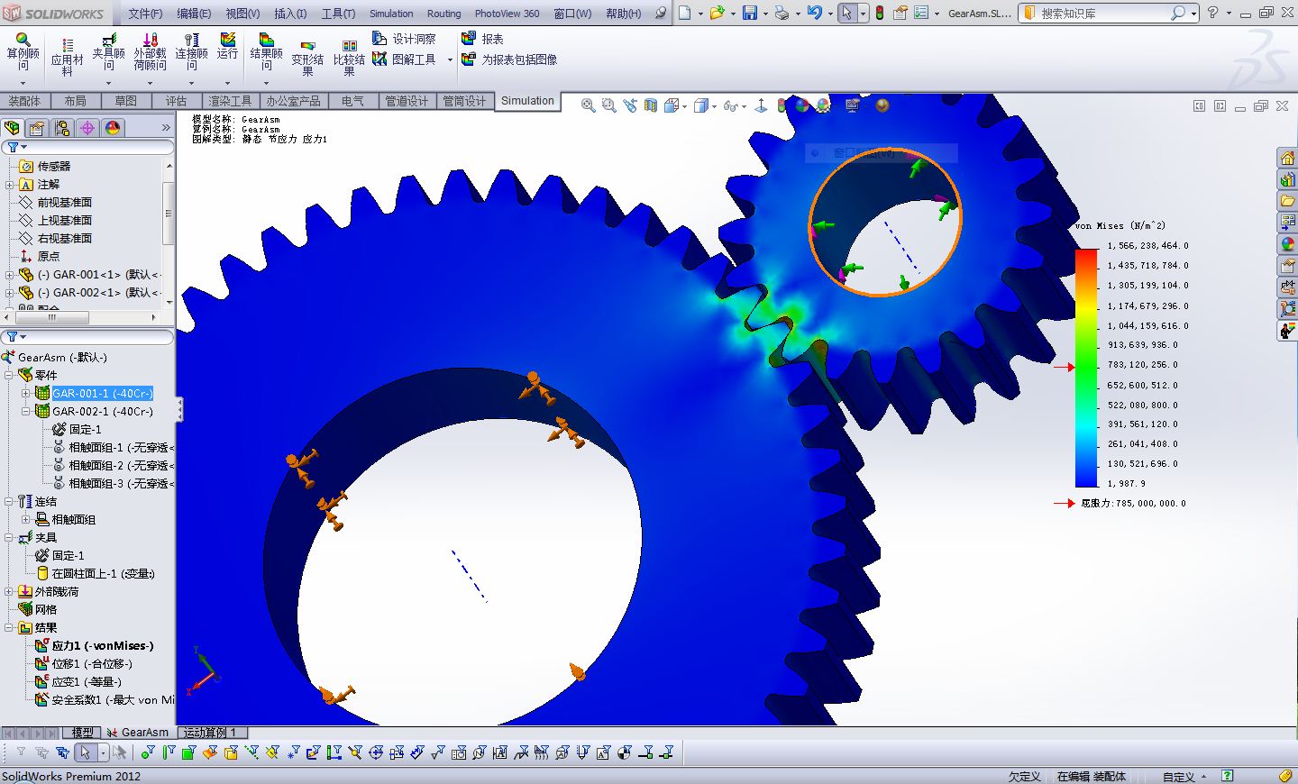Open the 图解工具 dropdown arrow

450,59
